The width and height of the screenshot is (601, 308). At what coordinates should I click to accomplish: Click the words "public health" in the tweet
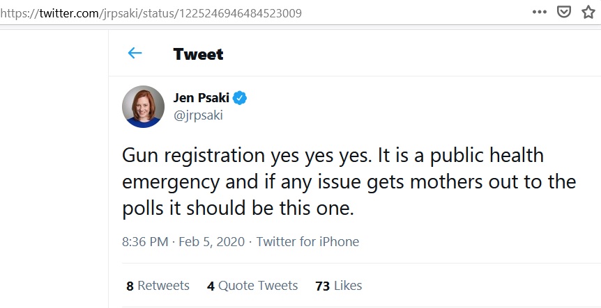496,156
